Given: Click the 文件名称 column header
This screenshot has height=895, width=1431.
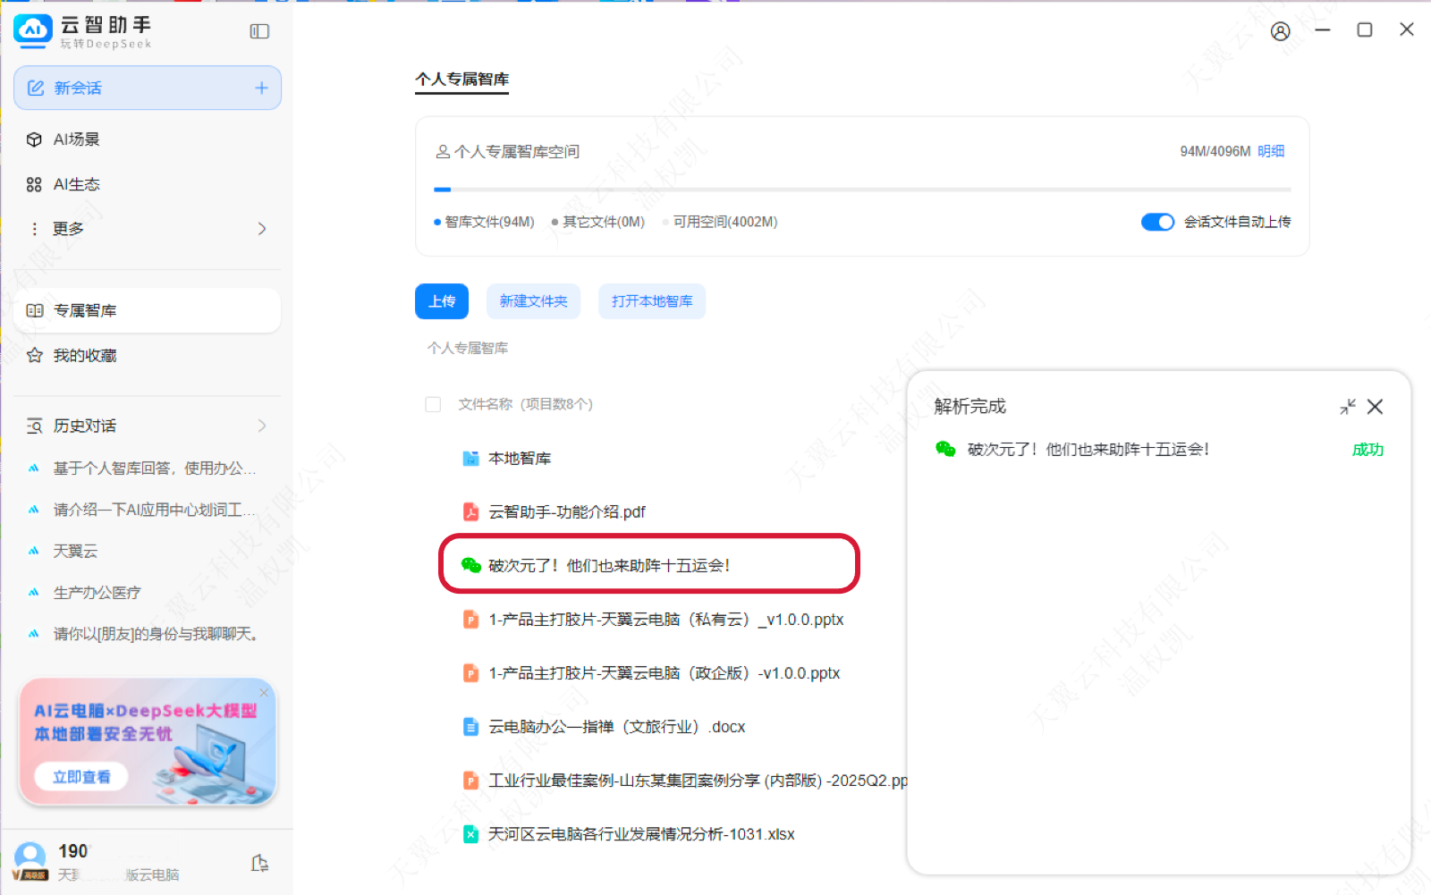Looking at the screenshot, I should click(526, 404).
